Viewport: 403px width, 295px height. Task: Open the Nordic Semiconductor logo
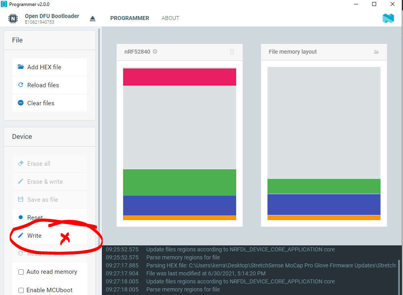point(388,18)
